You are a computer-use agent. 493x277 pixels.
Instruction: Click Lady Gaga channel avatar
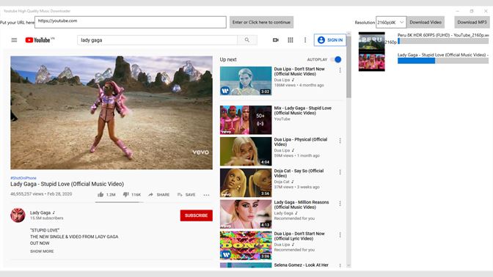pyautogui.click(x=18, y=215)
